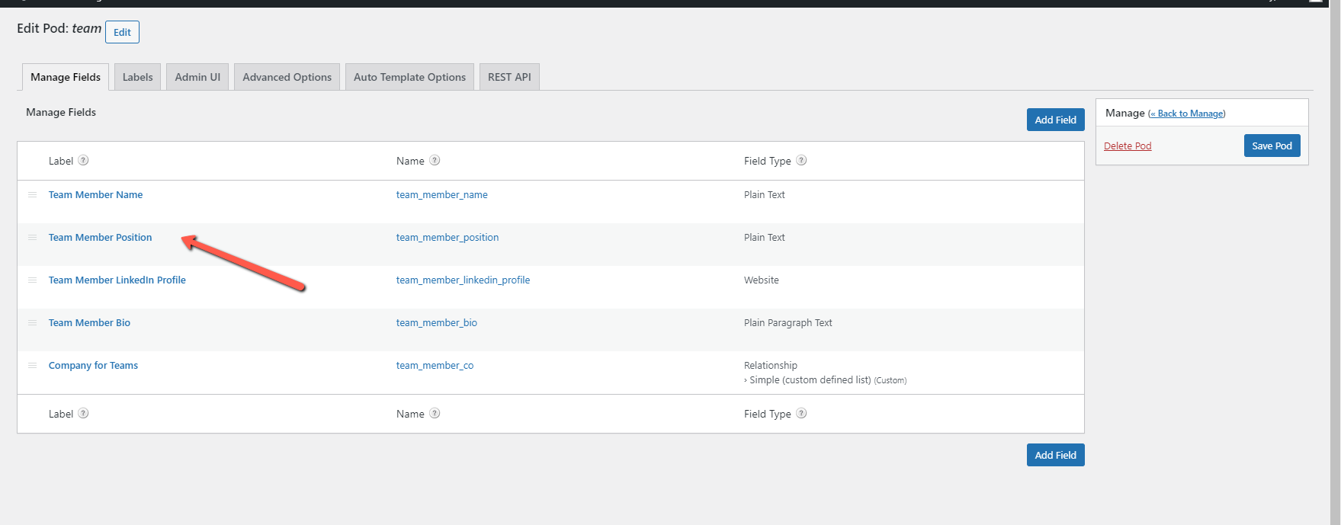Click the Delete Pod link
Viewport: 1341px width, 525px height.
[1128, 146]
